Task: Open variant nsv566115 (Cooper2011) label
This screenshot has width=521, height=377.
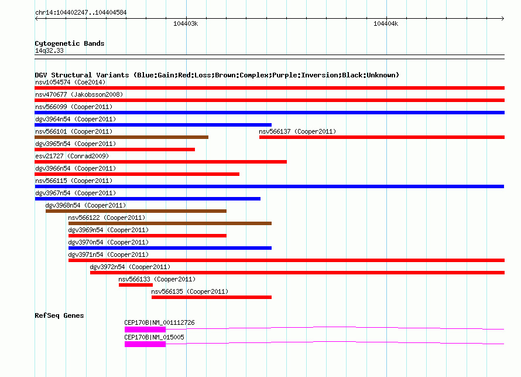Action: point(74,181)
